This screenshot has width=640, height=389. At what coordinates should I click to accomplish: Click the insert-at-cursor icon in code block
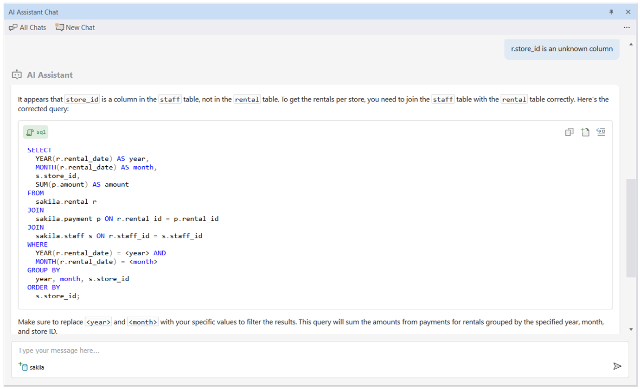coord(601,132)
